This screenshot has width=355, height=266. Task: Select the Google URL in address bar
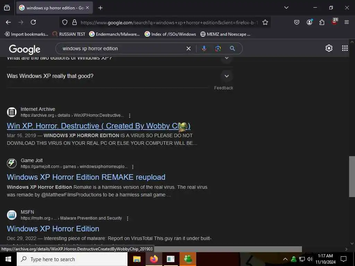[x=169, y=23]
